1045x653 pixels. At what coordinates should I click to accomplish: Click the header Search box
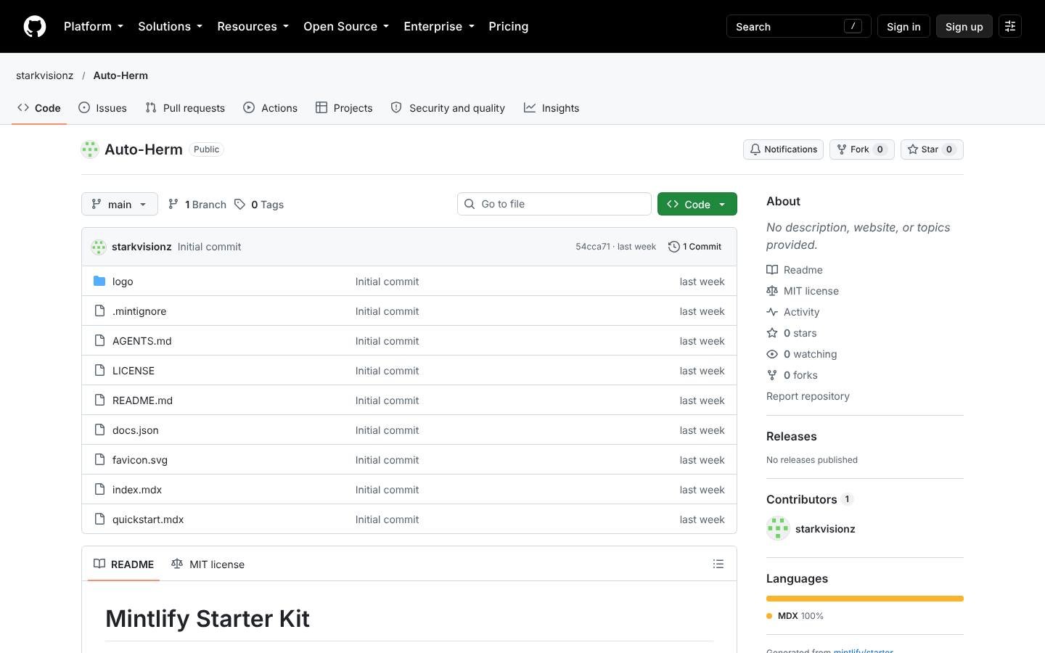click(x=798, y=26)
